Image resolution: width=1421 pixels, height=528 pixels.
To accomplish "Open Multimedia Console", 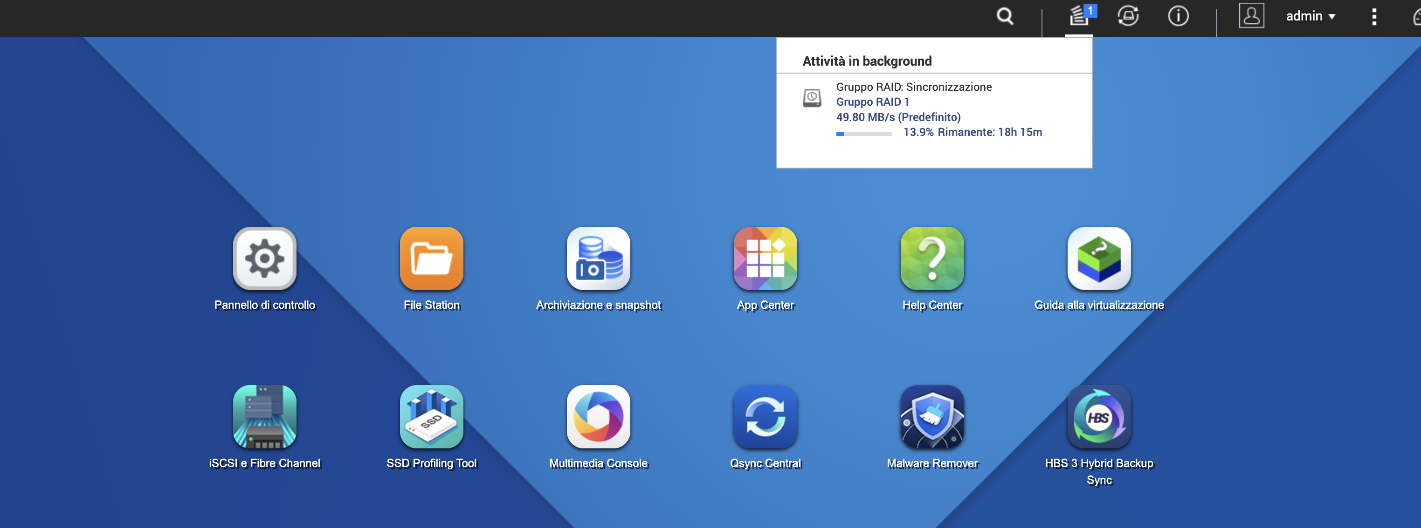I will point(598,417).
